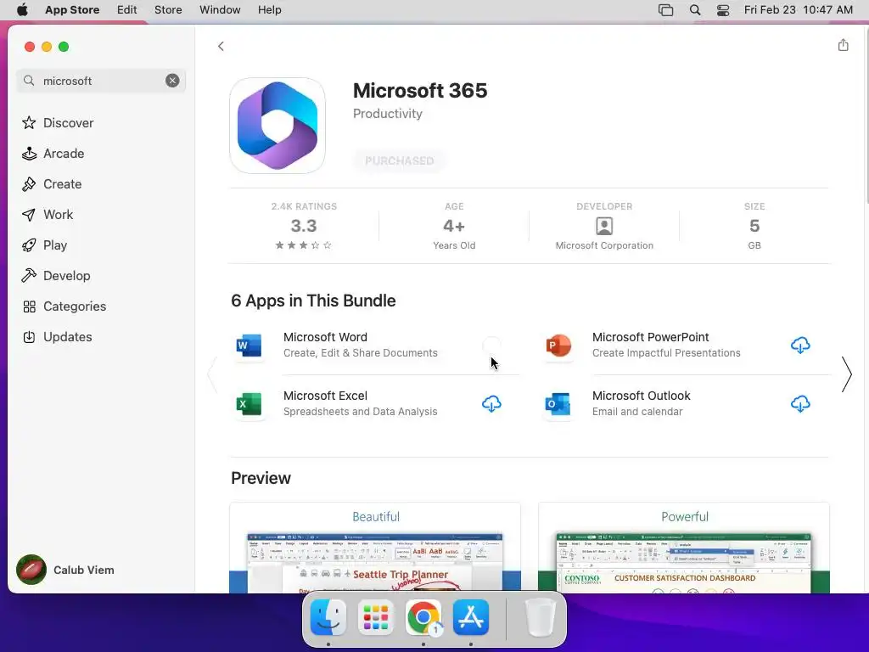
Task: Open the Categories section
Action: (x=64, y=306)
